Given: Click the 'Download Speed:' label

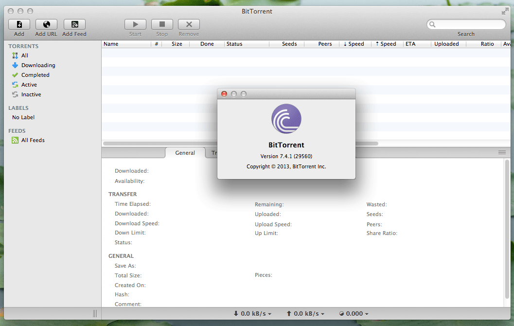Looking at the screenshot, I should click(x=137, y=223).
